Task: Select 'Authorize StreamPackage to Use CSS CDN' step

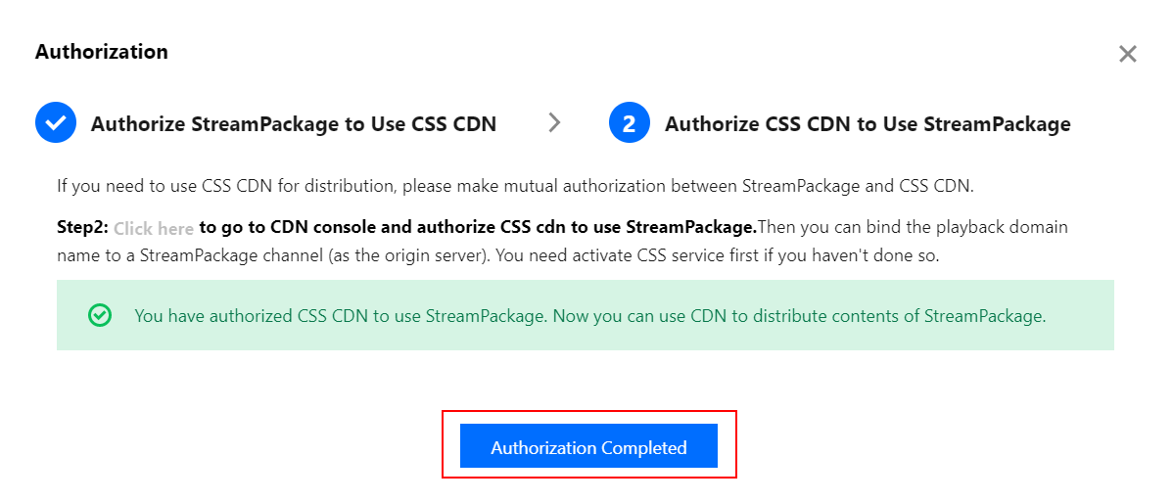Action: pos(293,124)
